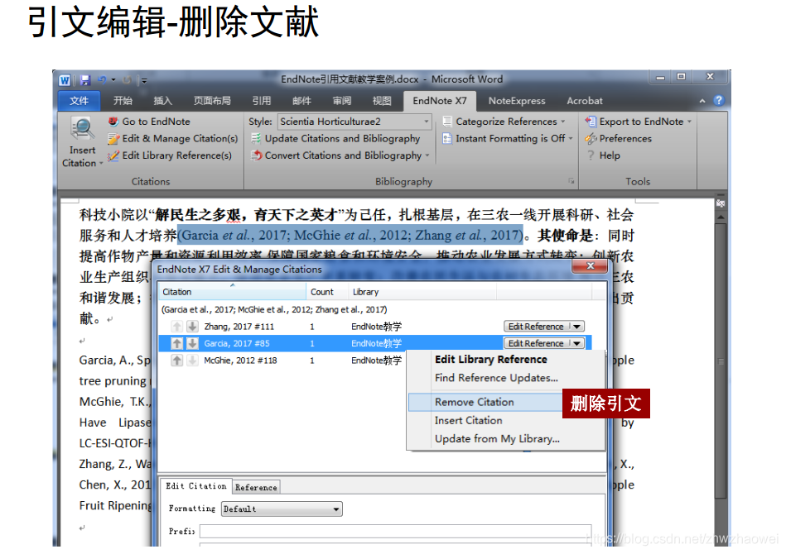Open the Customize Quick Access Toolbar arrow
The image size is (786, 554).
144,80
